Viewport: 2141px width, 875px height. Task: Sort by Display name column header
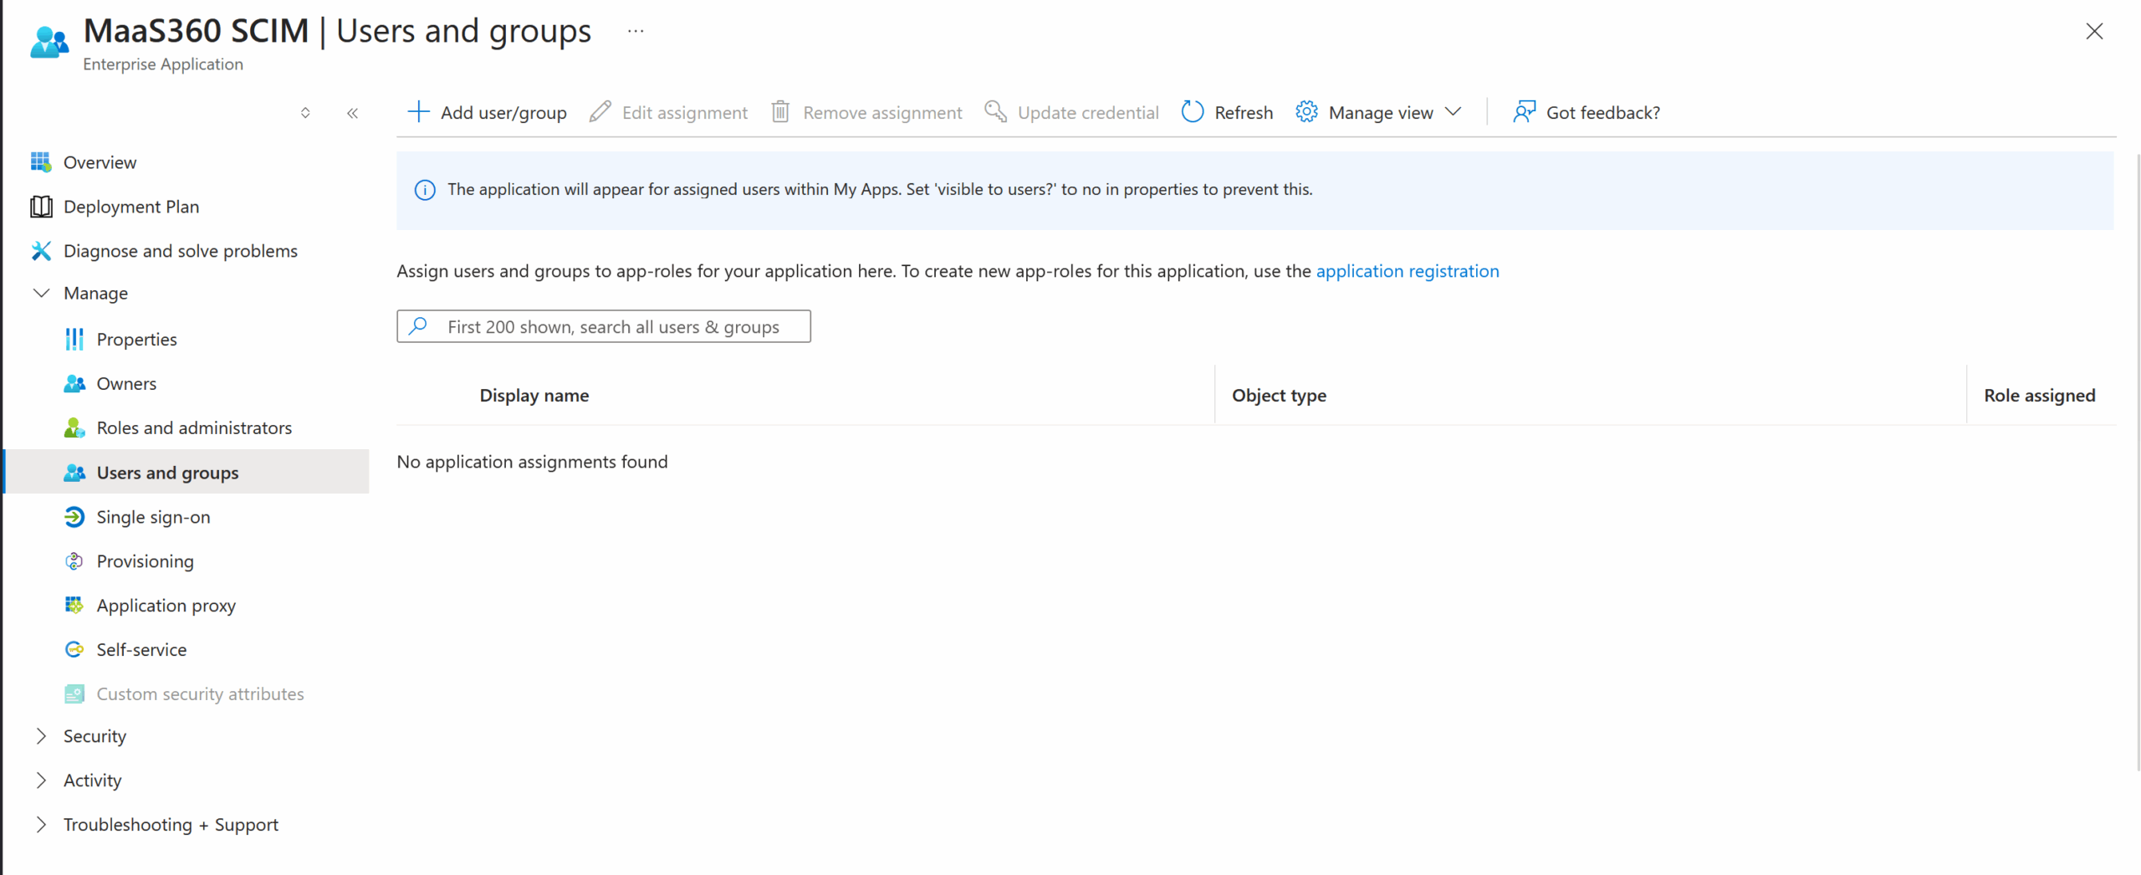click(x=534, y=396)
